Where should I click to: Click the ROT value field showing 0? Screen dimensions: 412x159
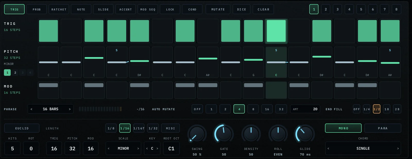pyautogui.click(x=31, y=148)
